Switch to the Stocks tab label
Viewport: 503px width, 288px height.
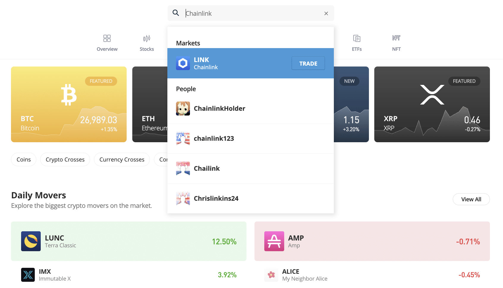(147, 49)
